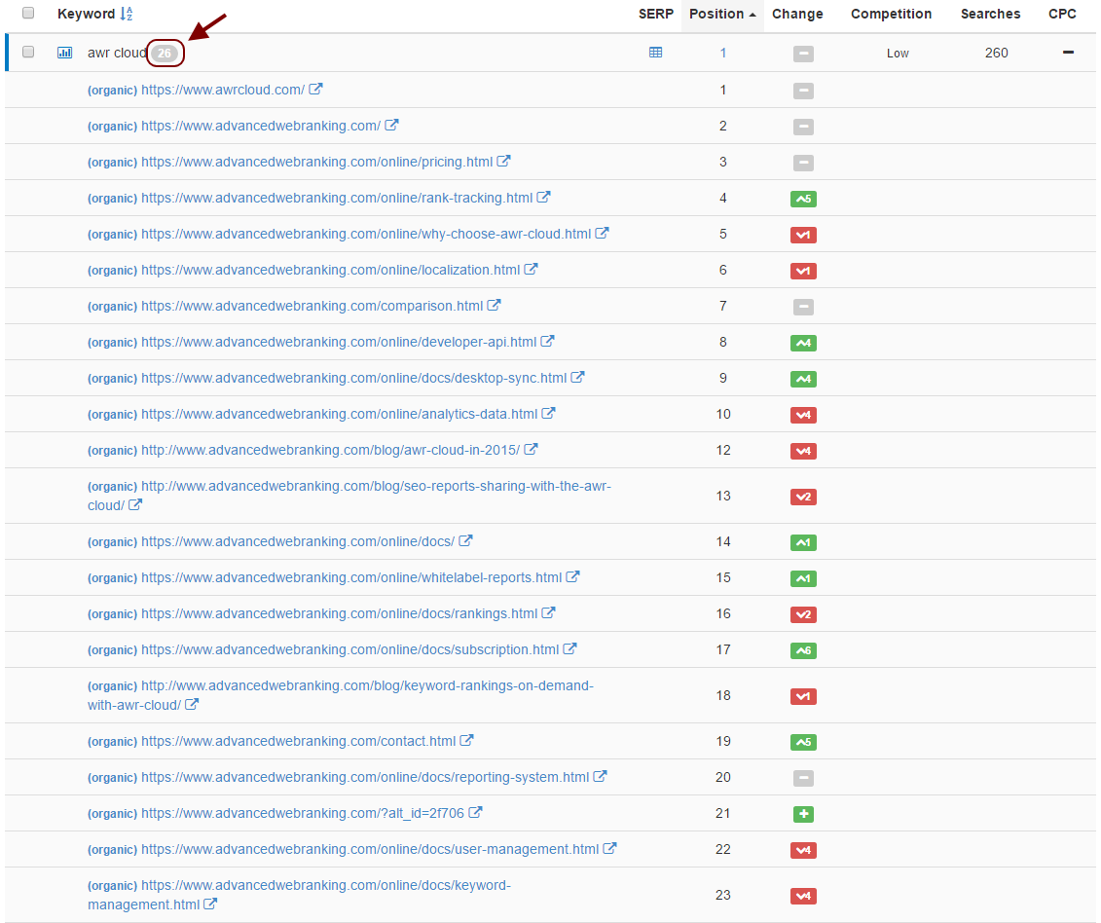Select the awr cloud keyword text
Screen dimensions: 1101x923
point(117,53)
